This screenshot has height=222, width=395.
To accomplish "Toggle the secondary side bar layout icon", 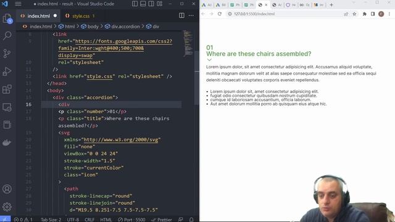I will tap(151, 4).
